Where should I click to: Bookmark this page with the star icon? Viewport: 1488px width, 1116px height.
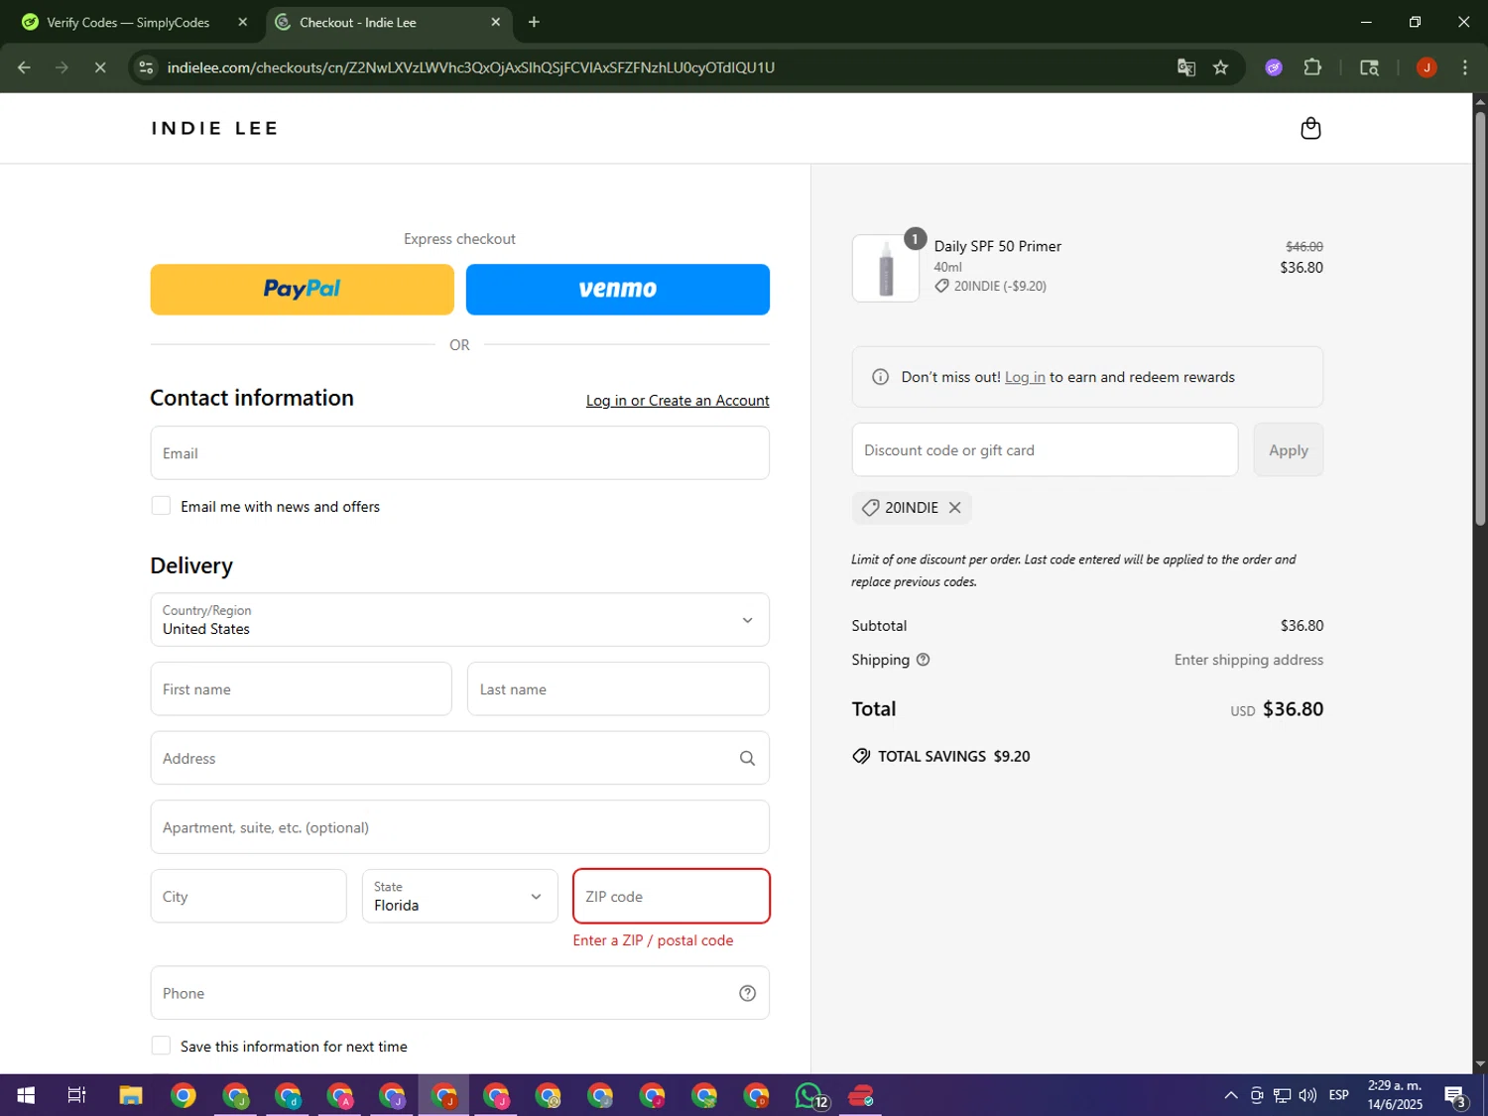pyautogui.click(x=1220, y=67)
